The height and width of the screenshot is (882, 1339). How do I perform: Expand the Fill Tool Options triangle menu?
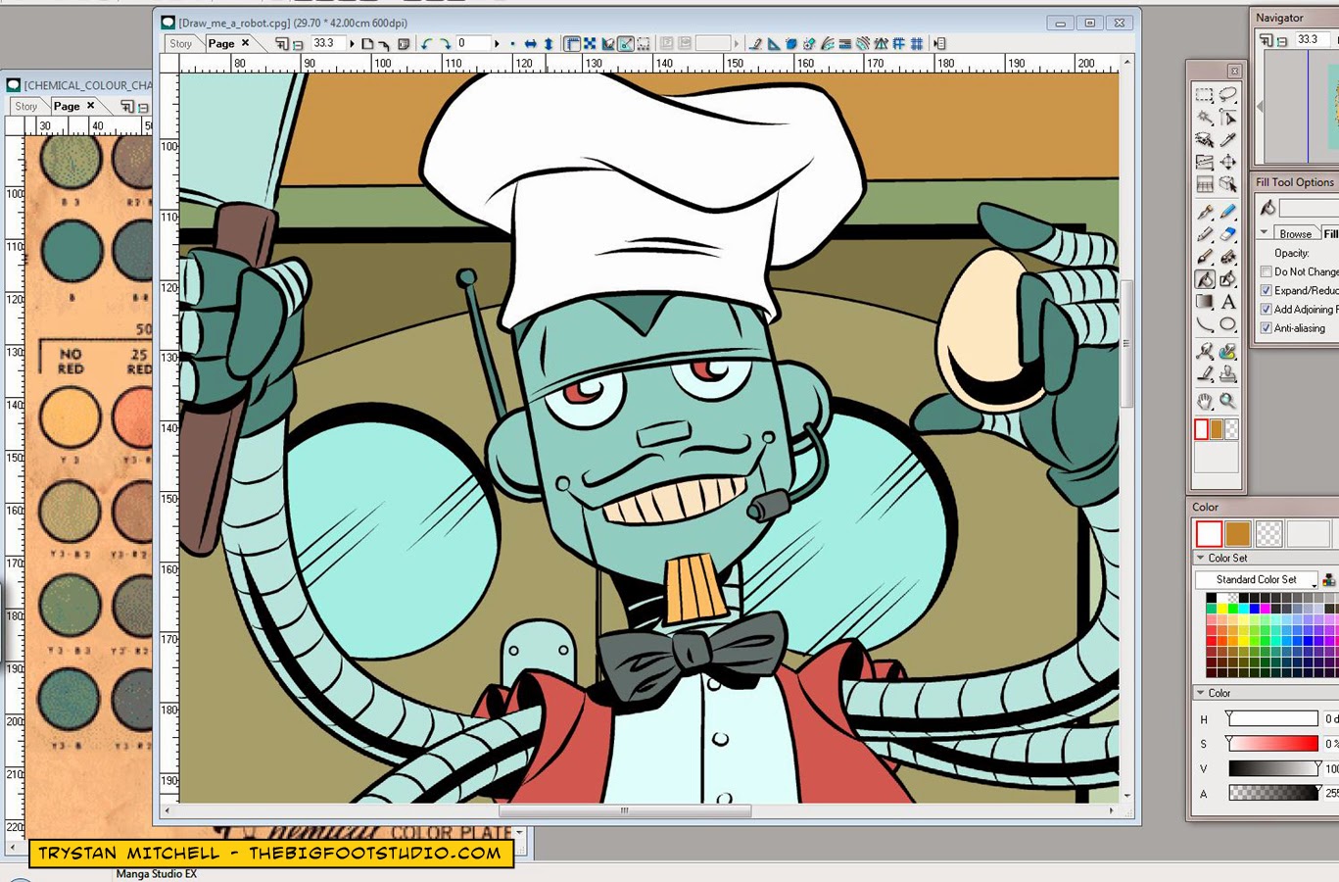[1265, 232]
